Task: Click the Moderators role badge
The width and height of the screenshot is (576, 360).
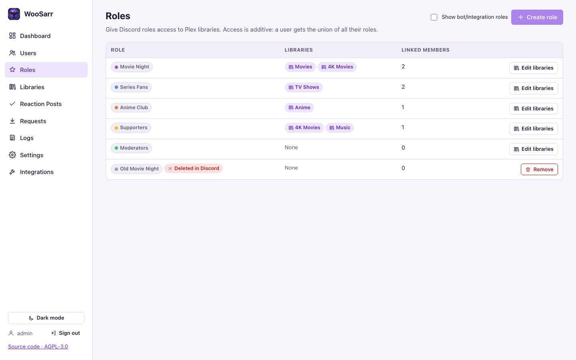Action: (131, 148)
